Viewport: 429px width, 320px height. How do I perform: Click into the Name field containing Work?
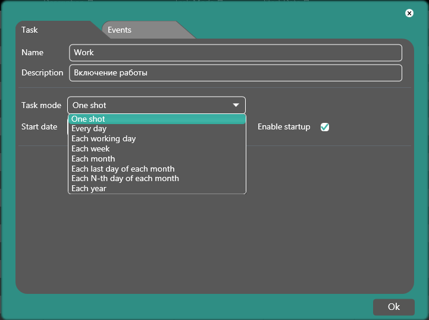(235, 53)
